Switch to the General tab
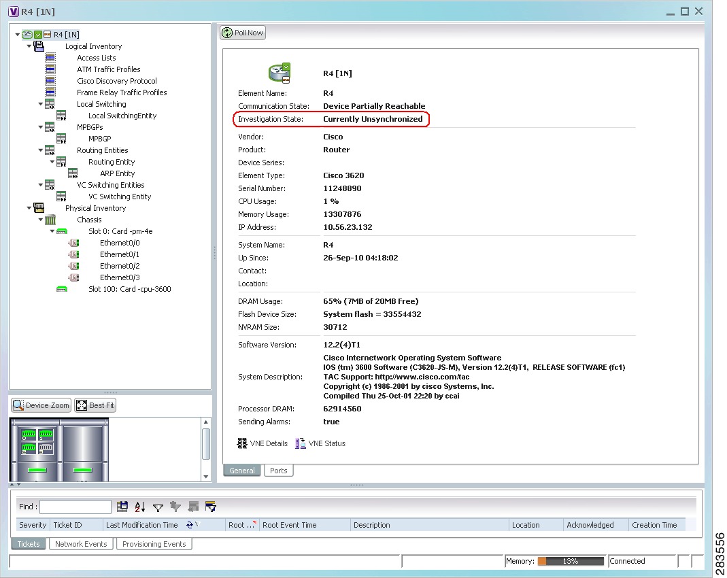Screen dimensions: 727x578 pos(242,471)
